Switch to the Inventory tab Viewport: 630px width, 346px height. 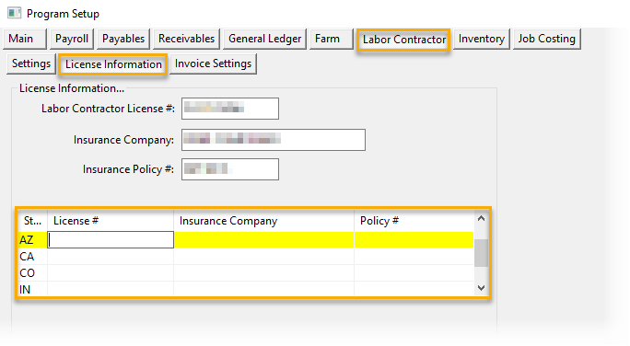(x=482, y=39)
